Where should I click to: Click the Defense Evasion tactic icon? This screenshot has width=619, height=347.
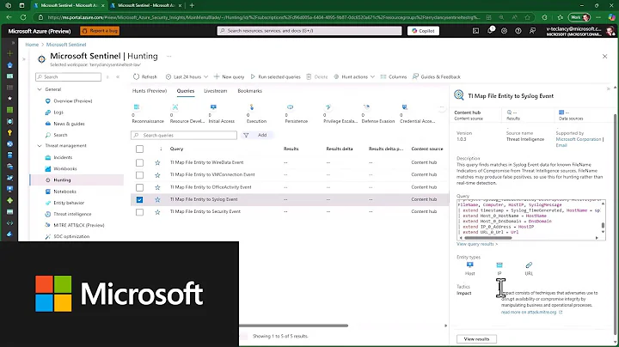[367, 107]
